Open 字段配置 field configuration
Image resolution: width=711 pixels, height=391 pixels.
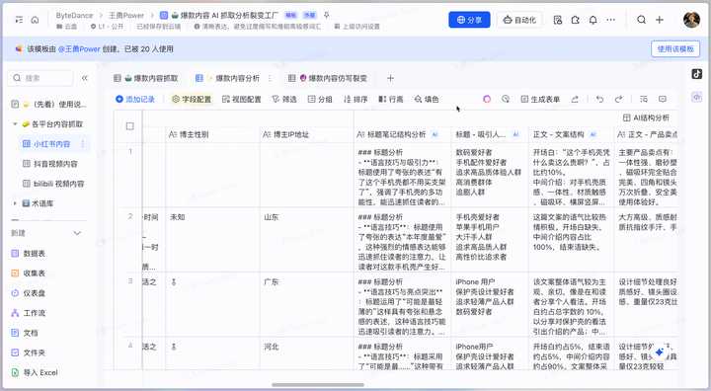pos(192,99)
